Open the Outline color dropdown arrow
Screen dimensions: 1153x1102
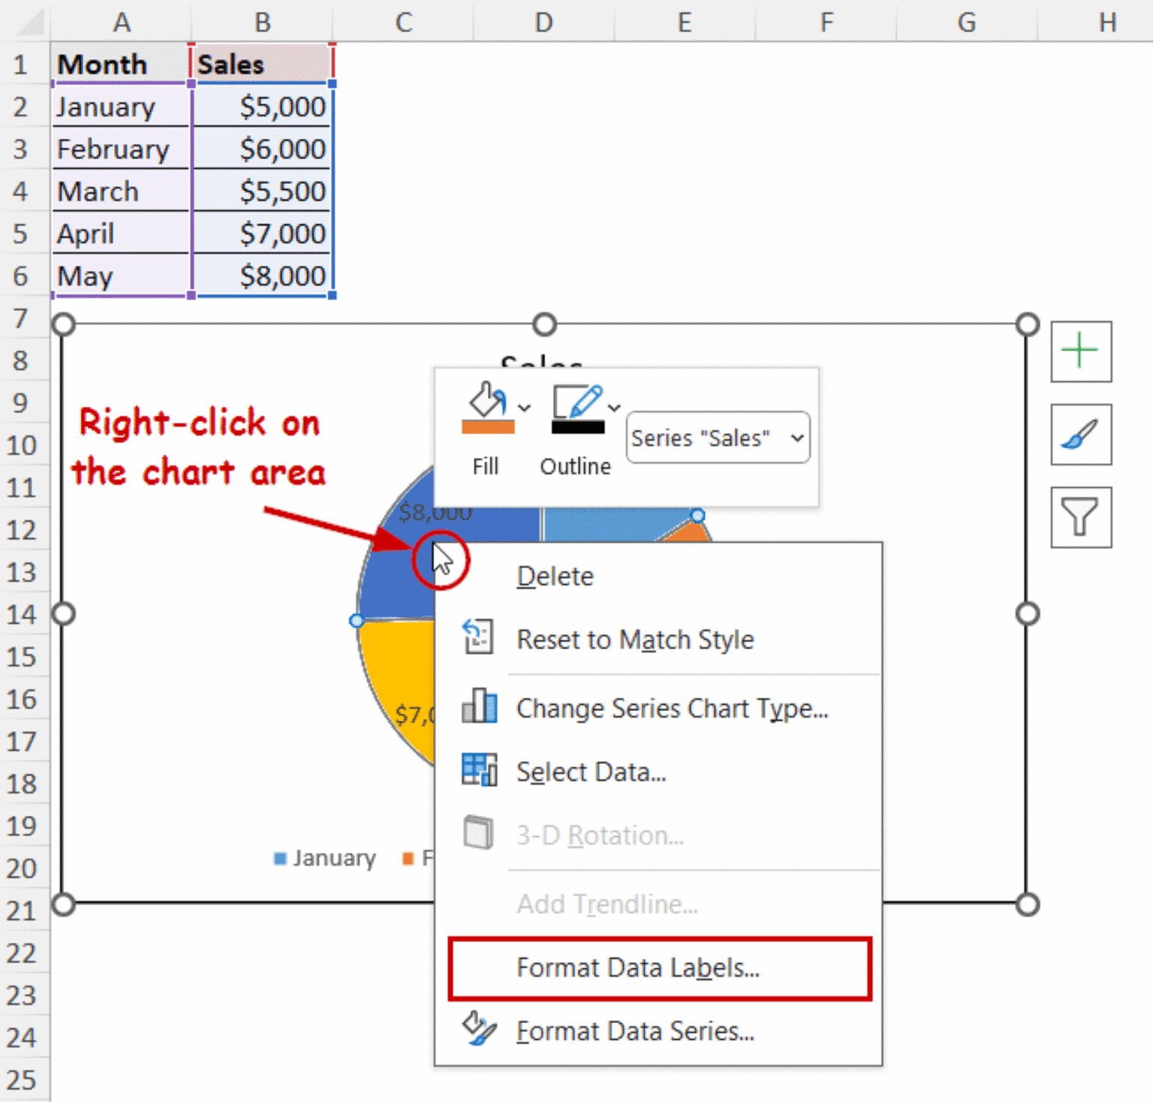(x=614, y=406)
